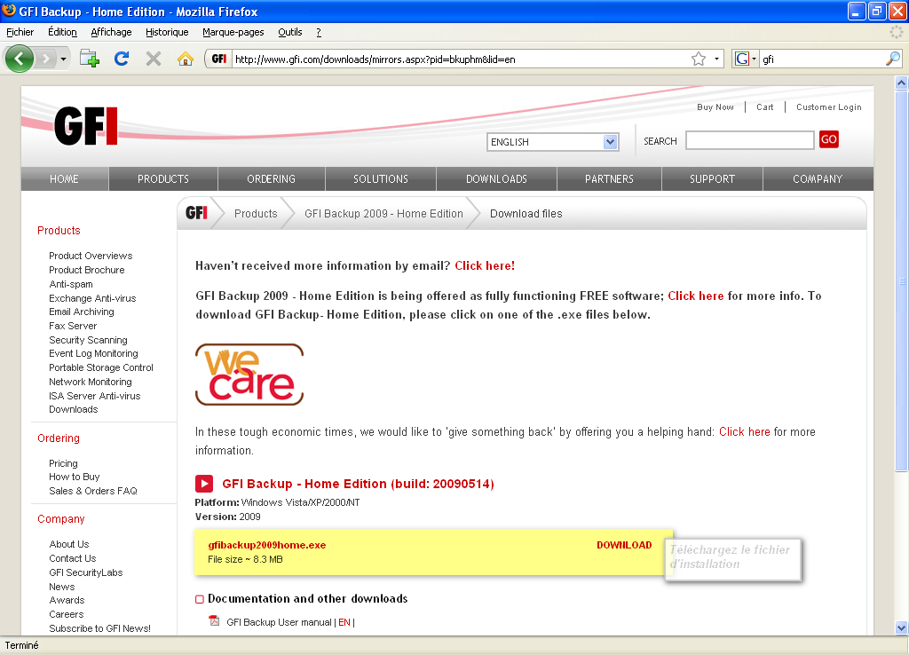Open the Buy Now link

715,107
